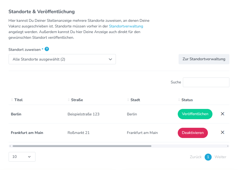Open the Standortverwaltung link in description
This screenshot has height=170, width=238.
[126, 26]
